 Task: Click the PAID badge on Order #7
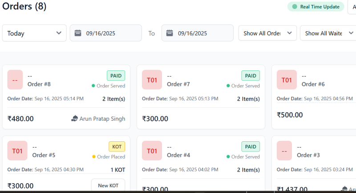point(251,76)
